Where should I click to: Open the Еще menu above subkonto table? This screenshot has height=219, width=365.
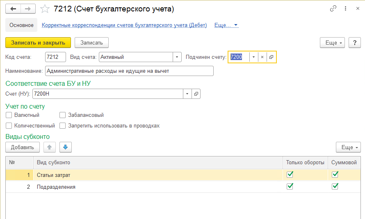348,147
